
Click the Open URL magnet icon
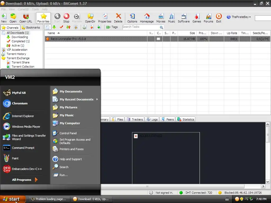[26, 18]
